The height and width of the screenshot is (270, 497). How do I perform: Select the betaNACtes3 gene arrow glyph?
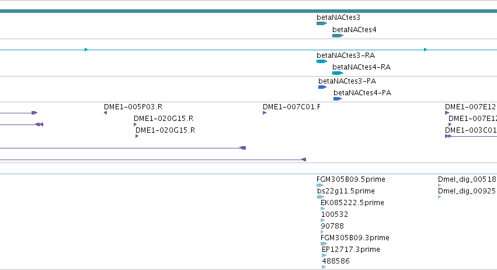pyautogui.click(x=322, y=23)
